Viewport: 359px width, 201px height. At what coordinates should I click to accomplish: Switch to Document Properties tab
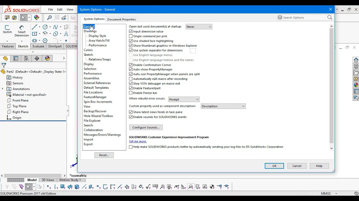click(121, 19)
